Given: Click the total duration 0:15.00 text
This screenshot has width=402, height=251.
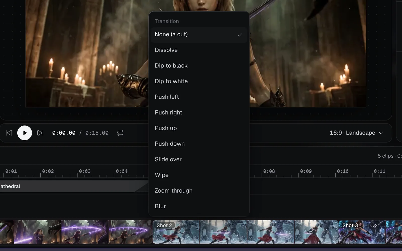Looking at the screenshot, I should click(97, 133).
